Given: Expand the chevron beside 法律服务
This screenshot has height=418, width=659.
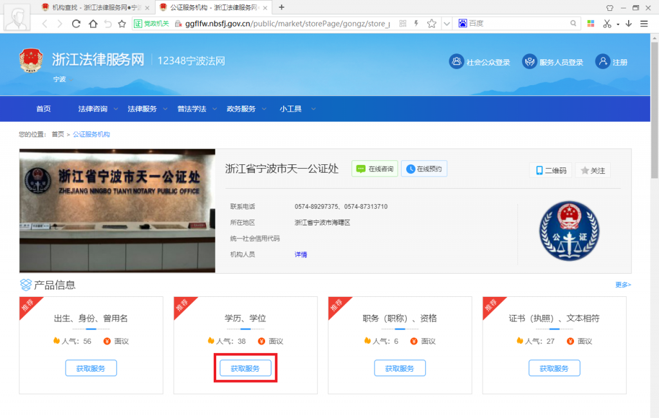Looking at the screenshot, I should tap(165, 109).
